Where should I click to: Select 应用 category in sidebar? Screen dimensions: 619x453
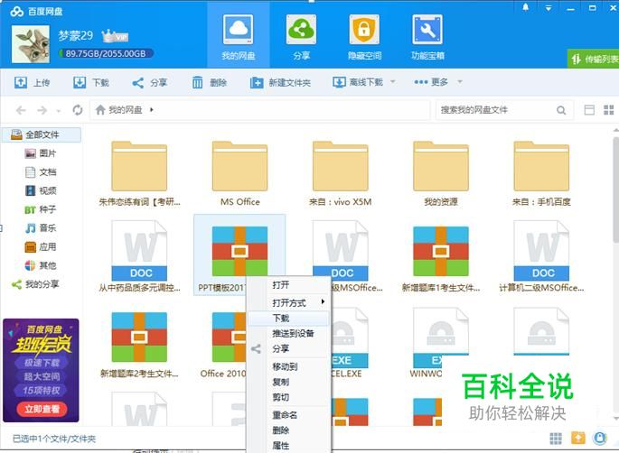[41, 247]
